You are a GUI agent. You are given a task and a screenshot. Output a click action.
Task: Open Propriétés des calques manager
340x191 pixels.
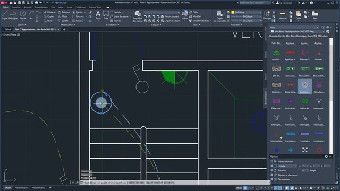click(x=138, y=16)
